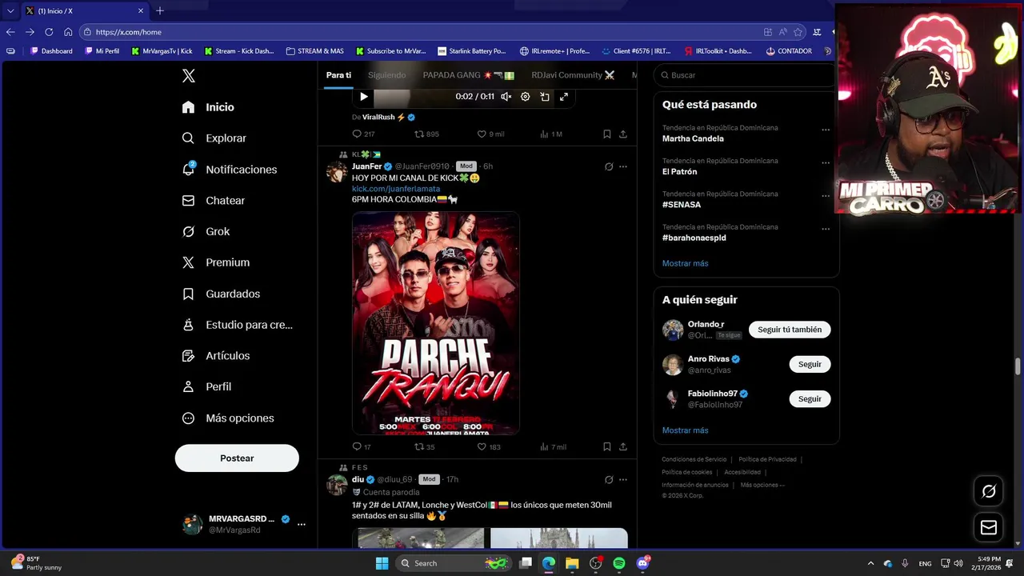
Task: Switch to PAPADA GANG tab
Action: pos(468,75)
